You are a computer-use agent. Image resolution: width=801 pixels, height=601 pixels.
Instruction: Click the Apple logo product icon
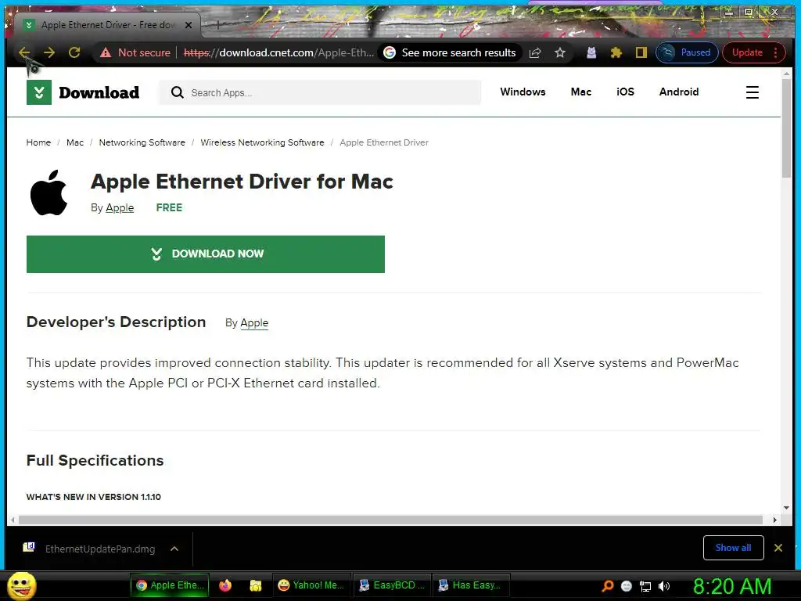click(48, 193)
